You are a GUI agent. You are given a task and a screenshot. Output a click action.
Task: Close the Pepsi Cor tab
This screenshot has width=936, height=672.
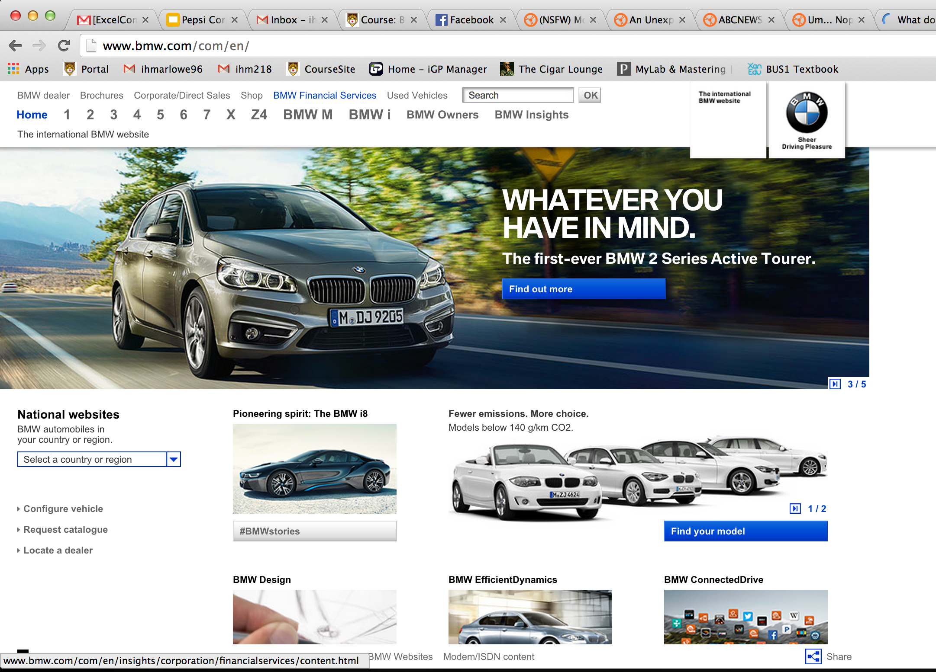pyautogui.click(x=235, y=20)
